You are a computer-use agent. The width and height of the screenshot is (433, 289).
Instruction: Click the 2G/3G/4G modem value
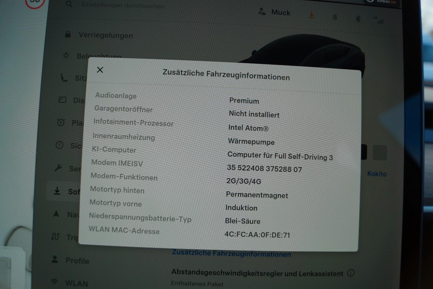244,181
